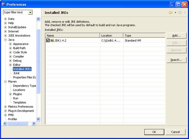Viewport: 189px width, 139px height.
Task: Click the horizontal scroll left arrow
Action: (x=5, y=124)
